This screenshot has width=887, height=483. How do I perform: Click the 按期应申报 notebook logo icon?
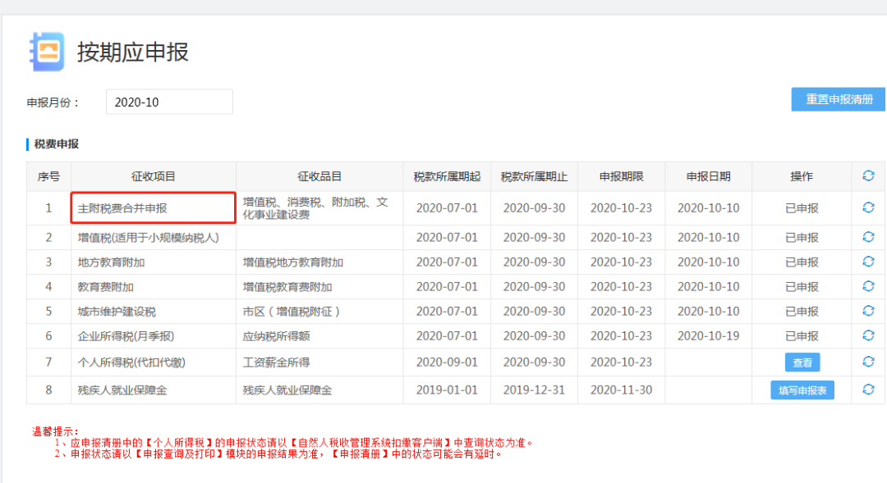pyautogui.click(x=47, y=52)
